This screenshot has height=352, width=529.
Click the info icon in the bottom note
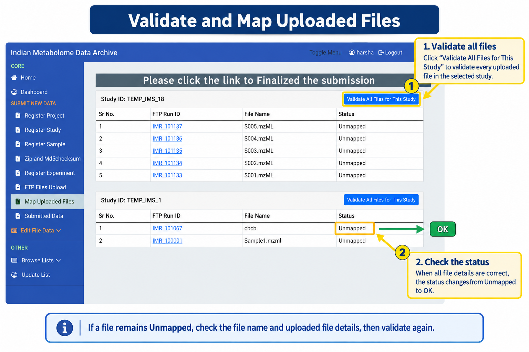pos(65,328)
